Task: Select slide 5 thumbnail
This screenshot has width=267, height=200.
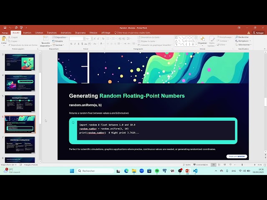Action: (x=20, y=104)
